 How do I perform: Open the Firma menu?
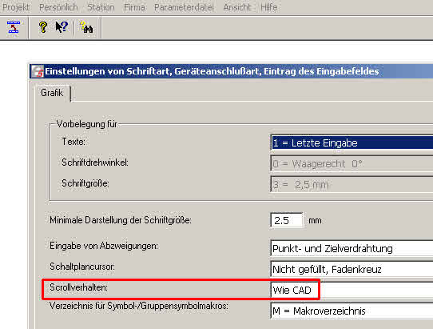(134, 7)
